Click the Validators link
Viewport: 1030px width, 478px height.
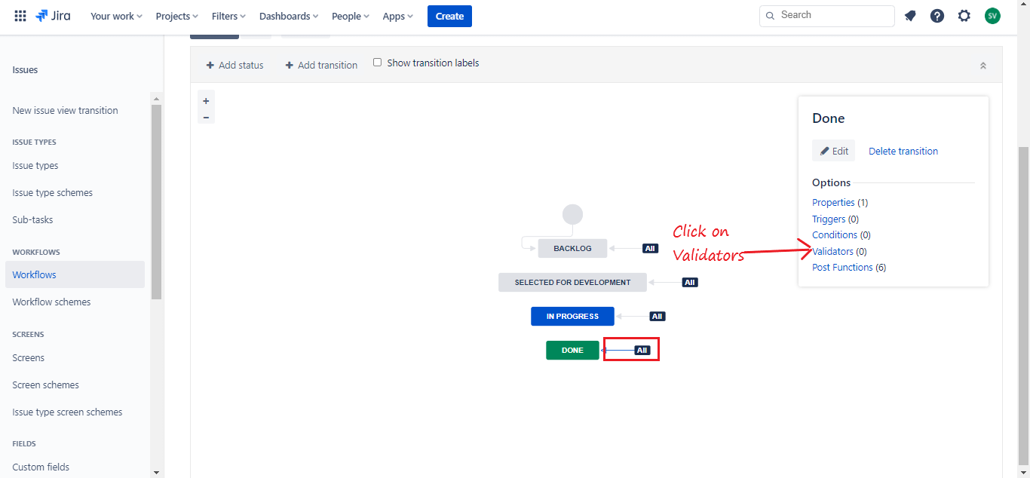832,252
